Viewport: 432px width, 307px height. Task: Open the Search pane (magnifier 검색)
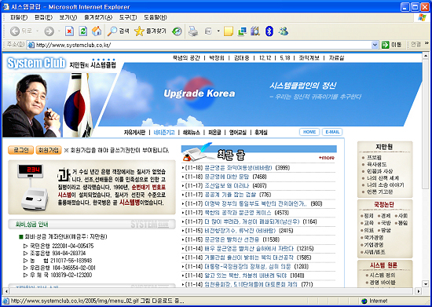pyautogui.click(x=118, y=31)
